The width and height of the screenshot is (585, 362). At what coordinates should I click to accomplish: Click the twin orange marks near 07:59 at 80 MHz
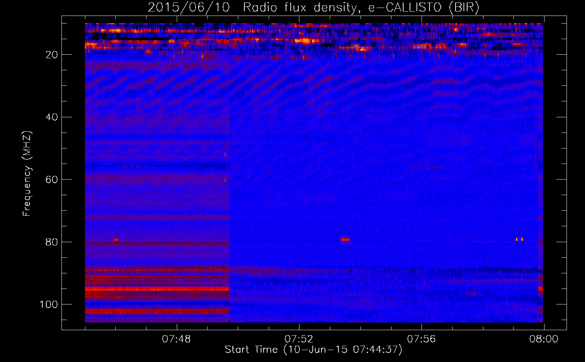(519, 239)
